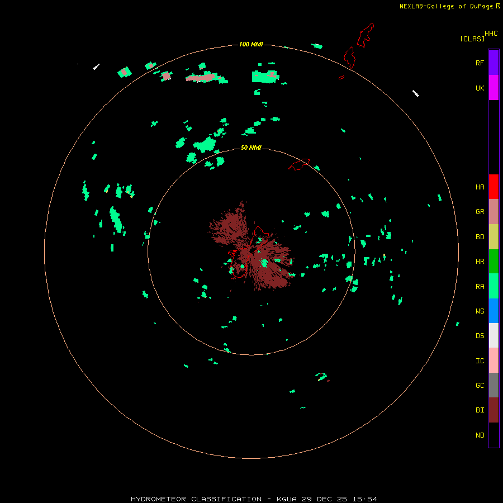
Task: Click the BD legend label
Action: click(x=480, y=237)
